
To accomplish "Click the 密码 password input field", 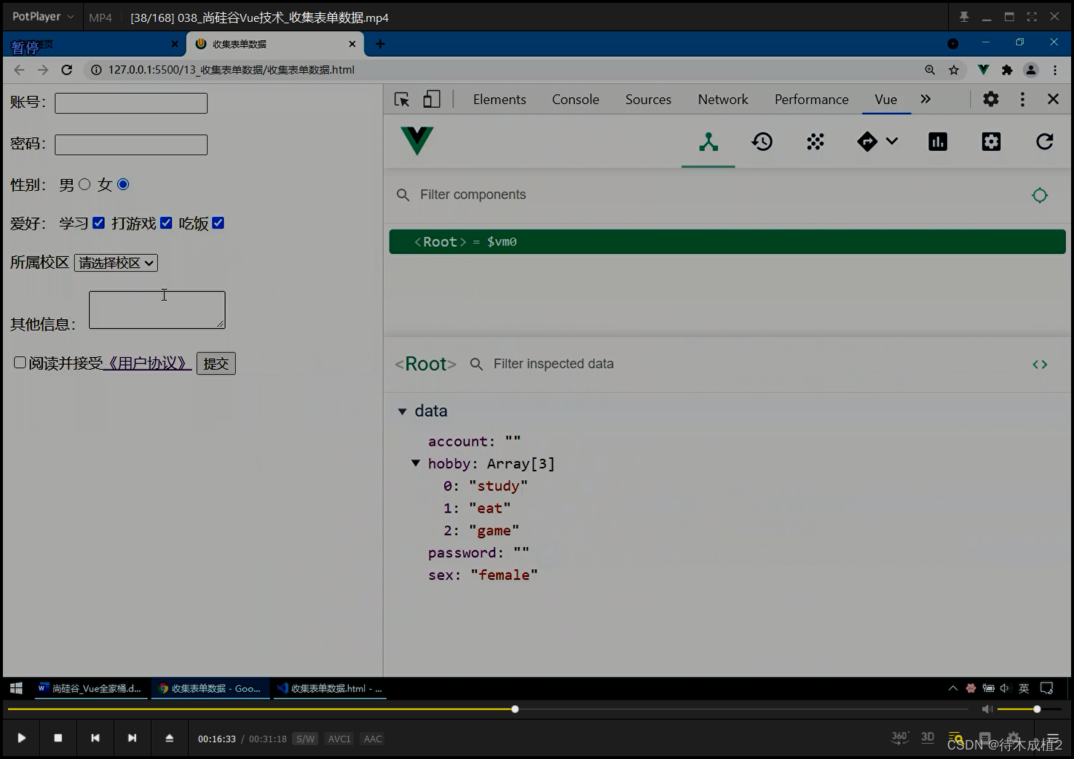I will [x=131, y=145].
